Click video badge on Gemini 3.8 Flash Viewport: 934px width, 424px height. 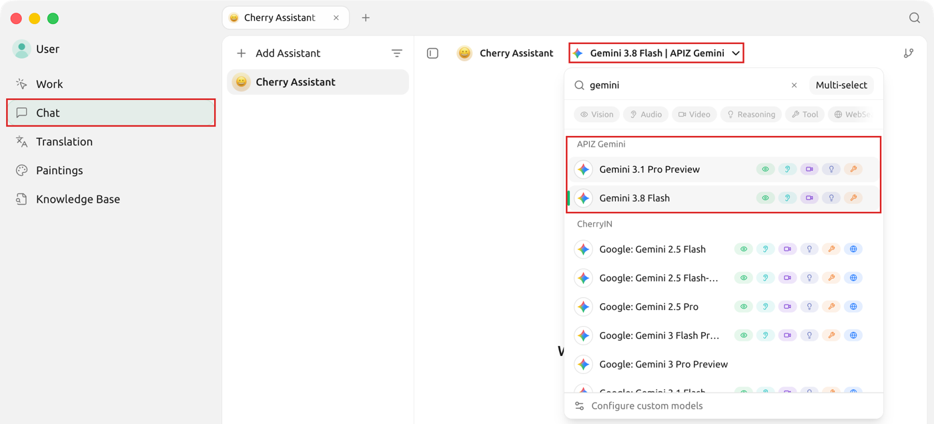tap(809, 198)
